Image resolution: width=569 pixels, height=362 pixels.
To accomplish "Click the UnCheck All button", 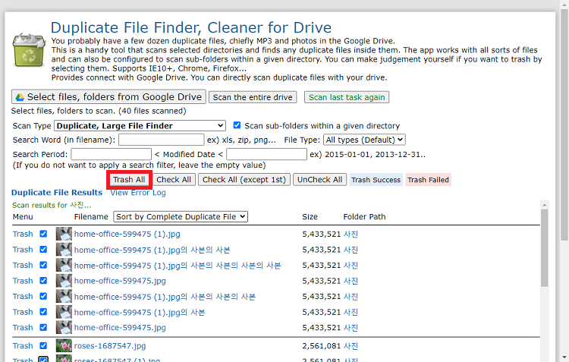I will (319, 180).
